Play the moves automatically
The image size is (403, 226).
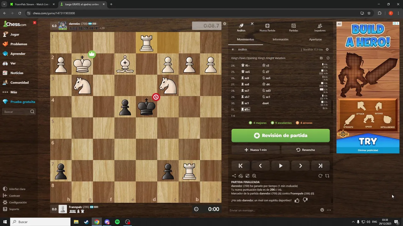pos(281,166)
